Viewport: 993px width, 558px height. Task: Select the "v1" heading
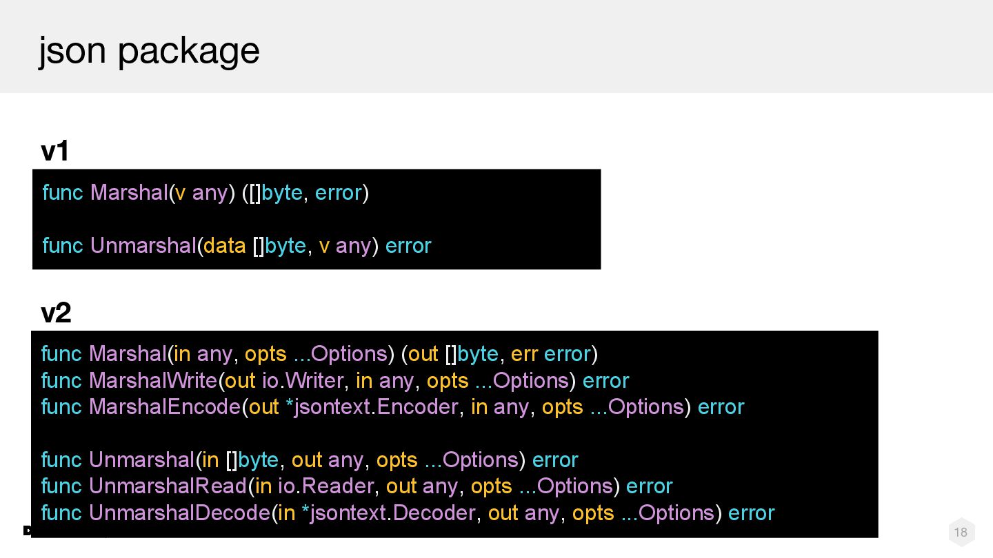point(55,152)
